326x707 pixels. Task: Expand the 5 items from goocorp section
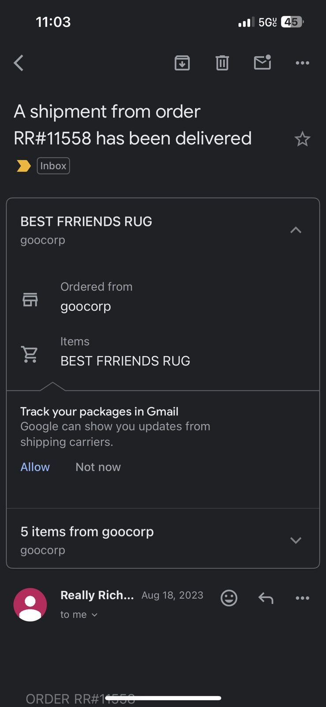296,540
